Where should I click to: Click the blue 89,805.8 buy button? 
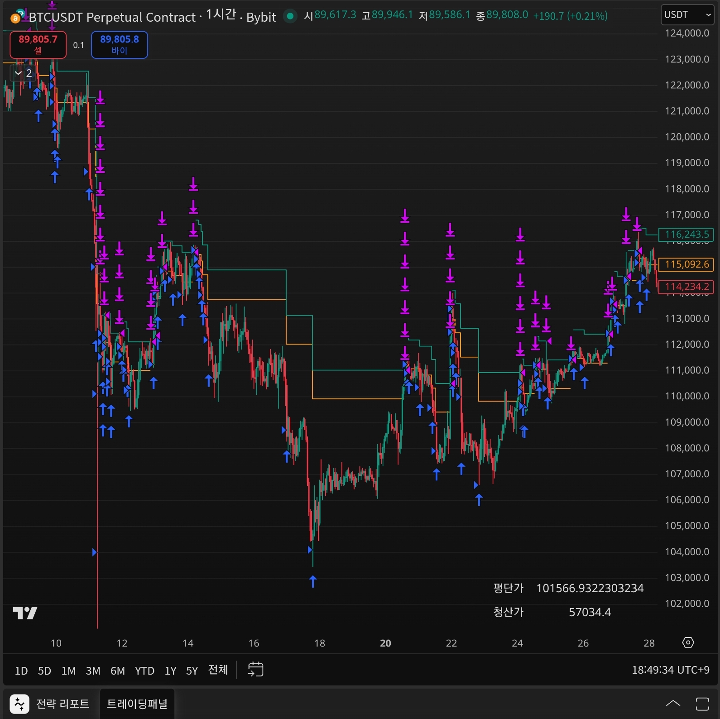pyautogui.click(x=120, y=45)
